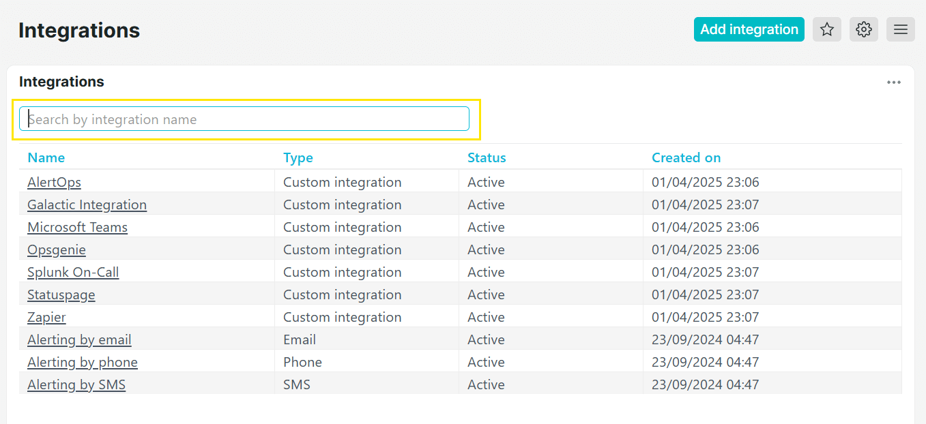Click the integration name search field

point(244,119)
